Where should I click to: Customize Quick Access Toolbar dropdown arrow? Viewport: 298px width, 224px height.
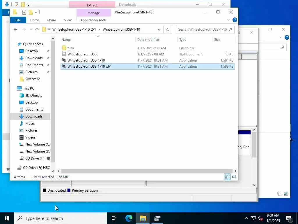click(36, 12)
